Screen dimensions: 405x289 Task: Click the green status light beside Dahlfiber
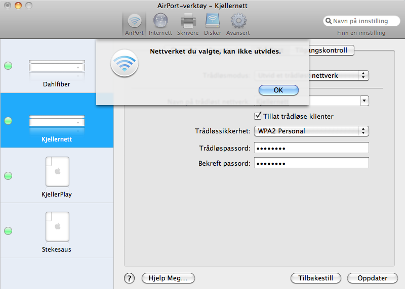pyautogui.click(x=8, y=66)
